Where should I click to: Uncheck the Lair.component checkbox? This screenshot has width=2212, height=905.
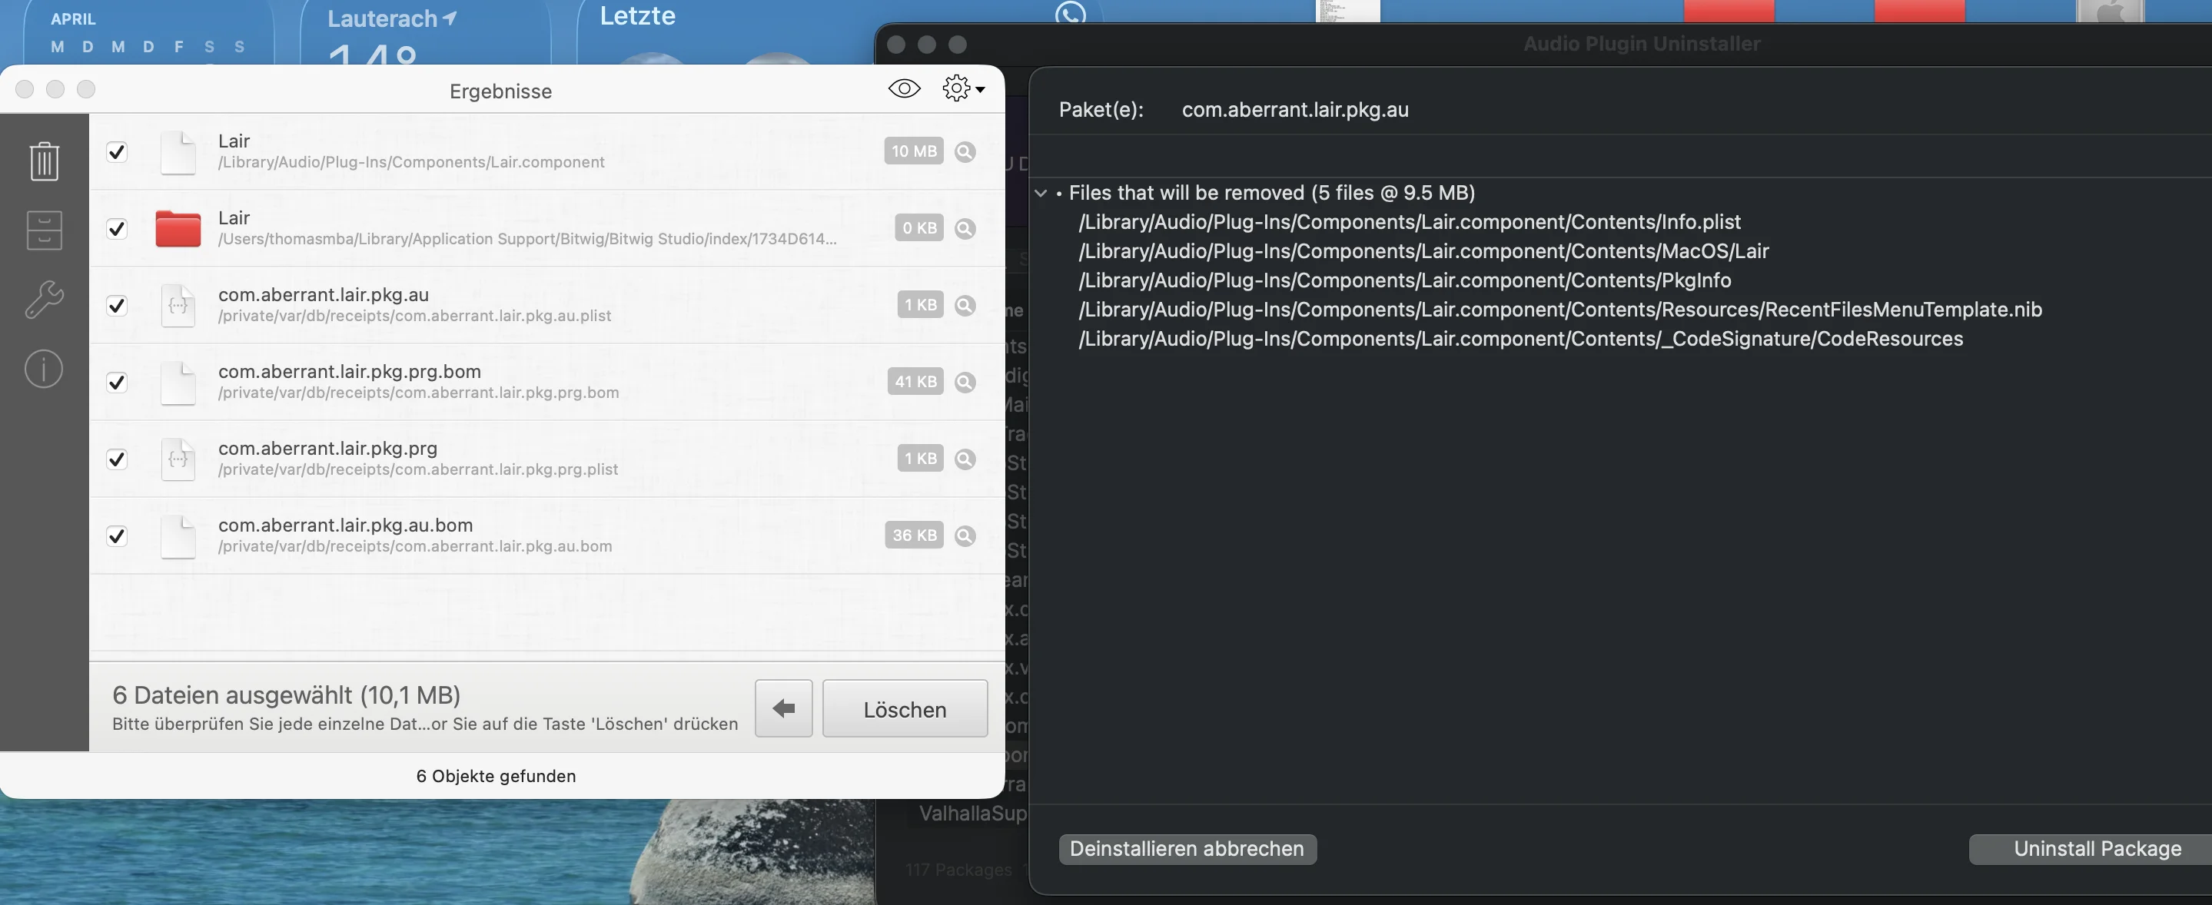pyautogui.click(x=117, y=152)
